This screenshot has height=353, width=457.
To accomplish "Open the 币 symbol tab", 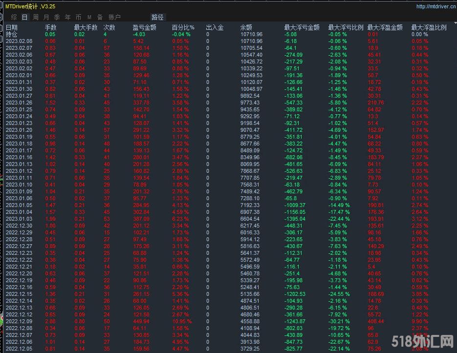I will click(78, 17).
